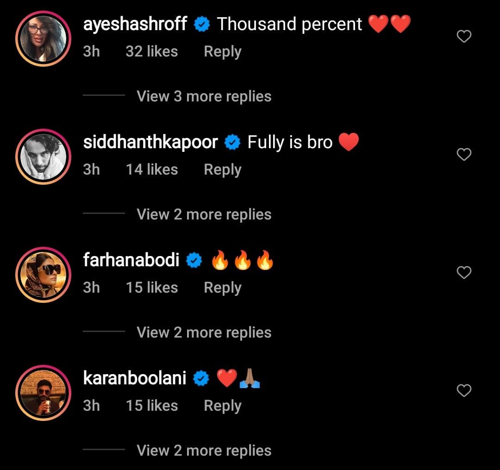Click the username siddhanthkapoor

click(151, 142)
